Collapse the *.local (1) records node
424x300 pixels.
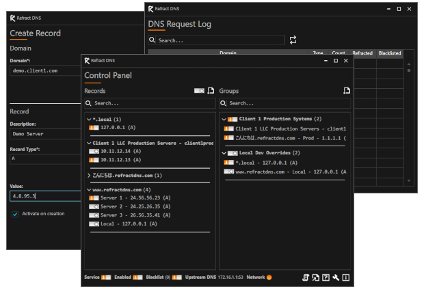(x=89, y=119)
